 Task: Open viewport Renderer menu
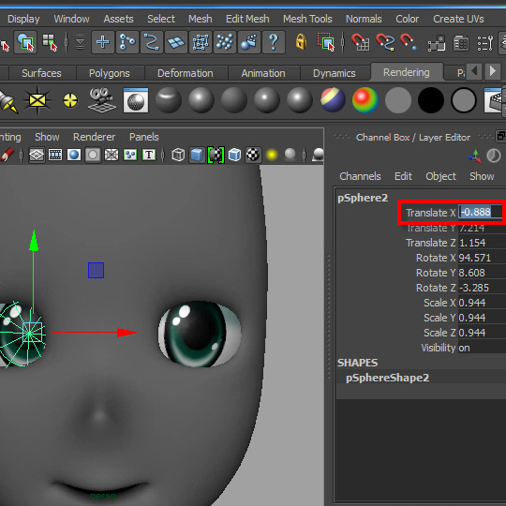pyautogui.click(x=94, y=137)
